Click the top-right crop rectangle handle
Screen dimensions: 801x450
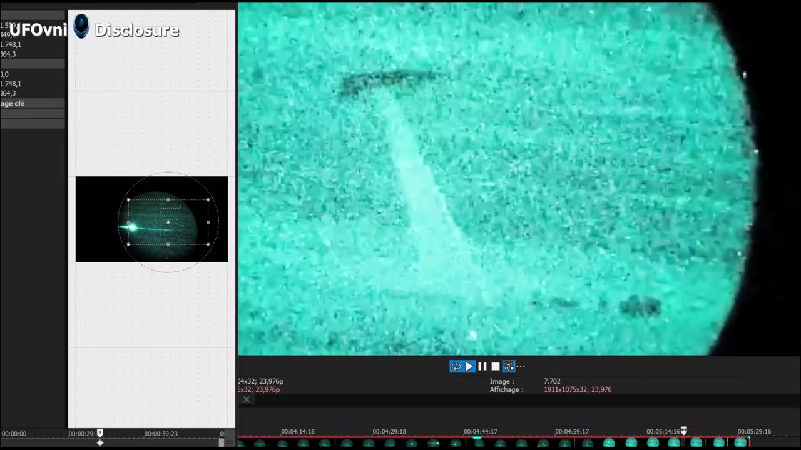click(x=208, y=200)
